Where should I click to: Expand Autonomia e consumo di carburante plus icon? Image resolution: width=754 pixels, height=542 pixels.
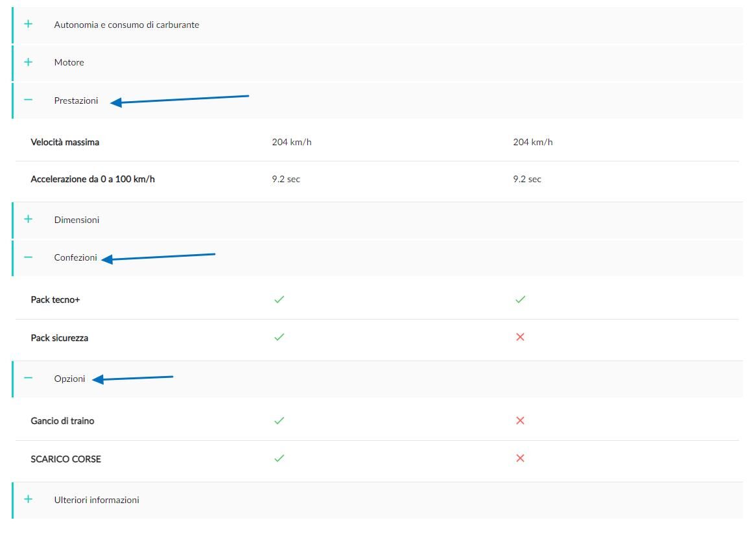click(29, 23)
